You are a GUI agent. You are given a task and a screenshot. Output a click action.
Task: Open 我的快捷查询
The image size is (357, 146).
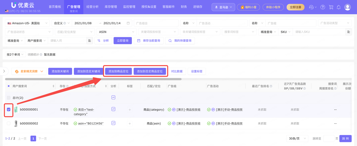pos(180,40)
